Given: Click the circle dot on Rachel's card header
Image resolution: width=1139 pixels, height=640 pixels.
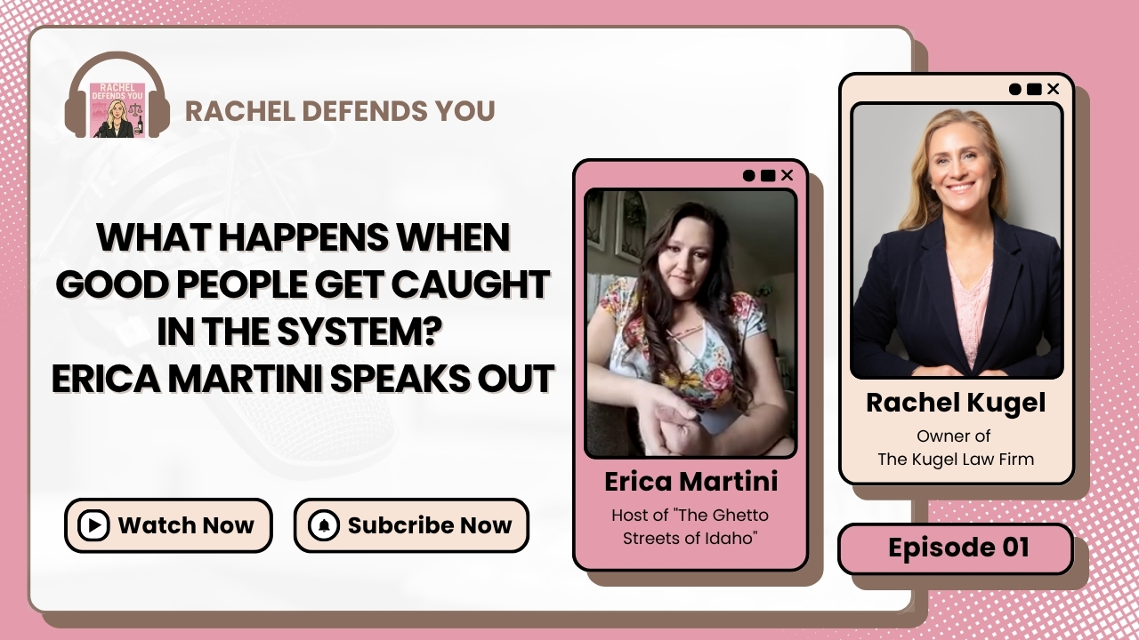Looking at the screenshot, I should 1015,89.
